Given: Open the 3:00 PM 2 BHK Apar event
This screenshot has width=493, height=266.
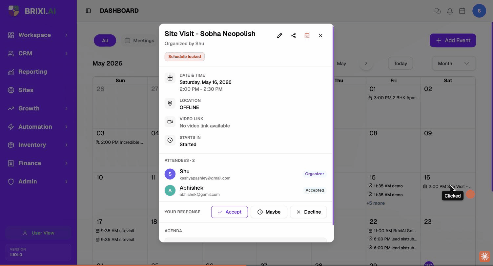Looking at the screenshot, I should (393, 98).
